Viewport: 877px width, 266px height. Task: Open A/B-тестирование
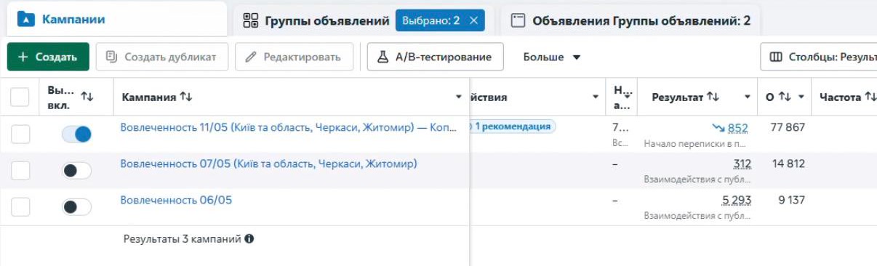(436, 57)
